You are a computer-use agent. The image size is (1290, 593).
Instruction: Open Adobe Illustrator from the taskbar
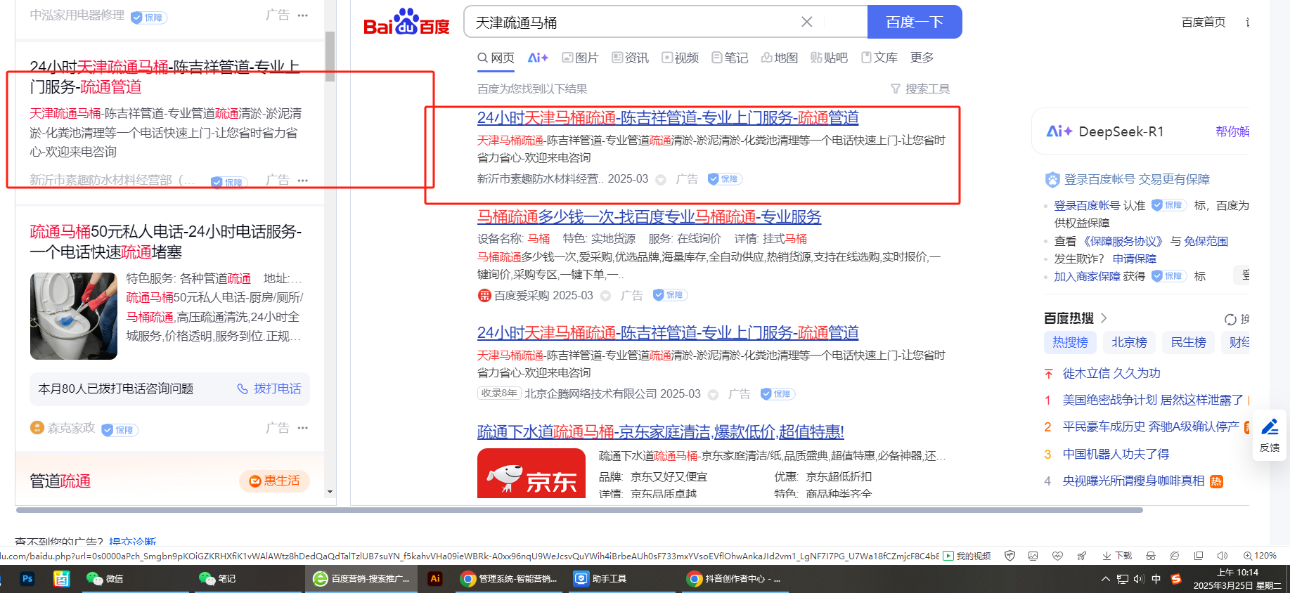point(435,579)
